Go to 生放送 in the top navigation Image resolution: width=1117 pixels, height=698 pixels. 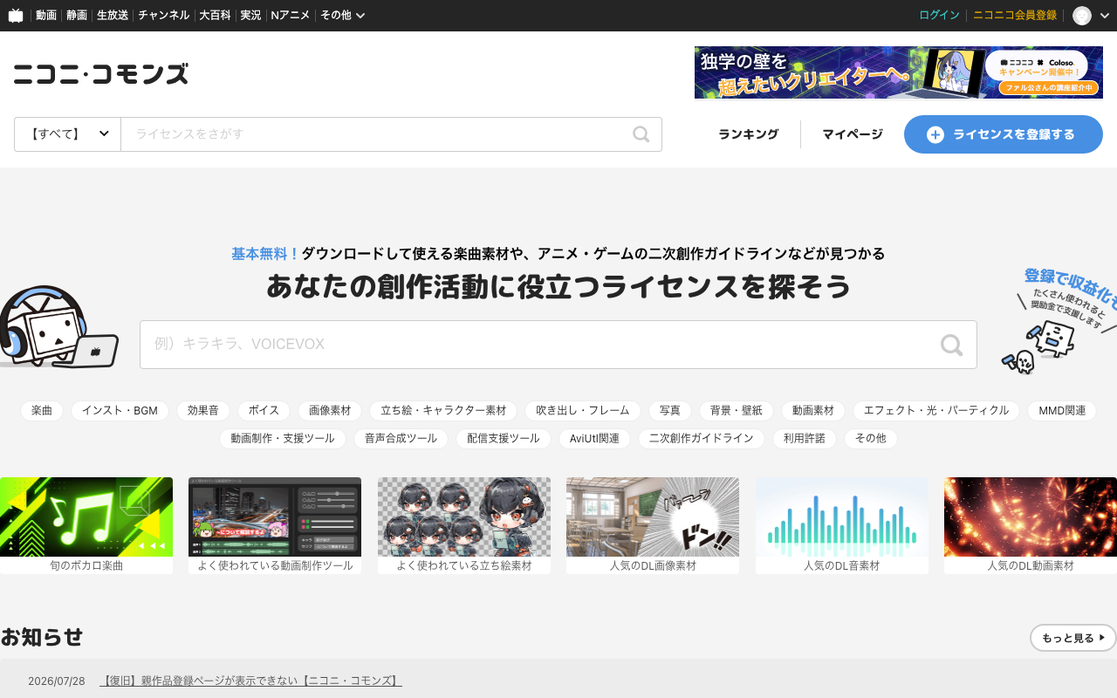pyautogui.click(x=113, y=15)
